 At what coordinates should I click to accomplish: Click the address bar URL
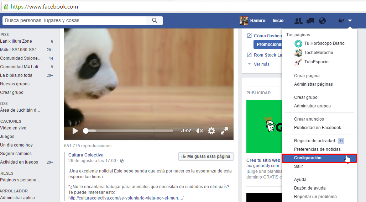(45, 6)
